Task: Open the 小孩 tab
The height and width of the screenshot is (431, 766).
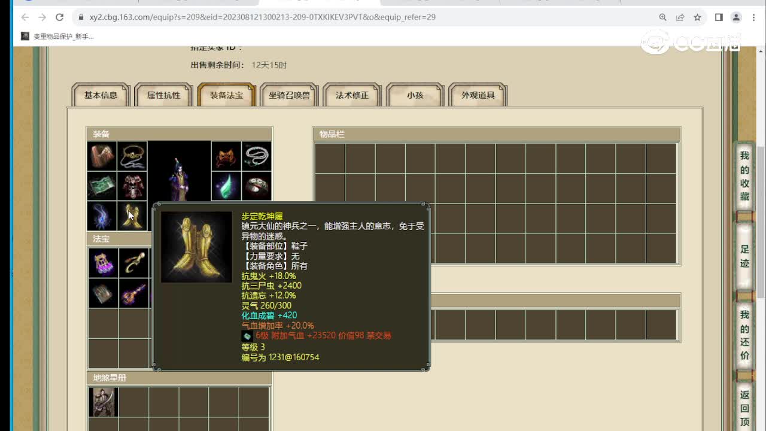Action: [x=415, y=95]
